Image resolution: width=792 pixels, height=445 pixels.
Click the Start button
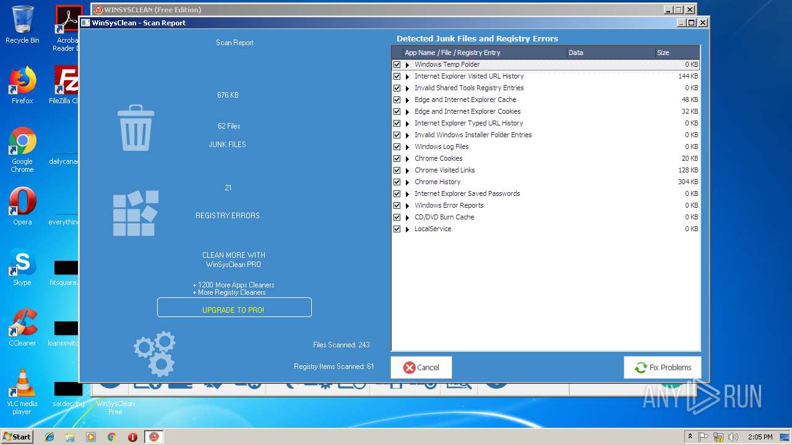click(17, 436)
